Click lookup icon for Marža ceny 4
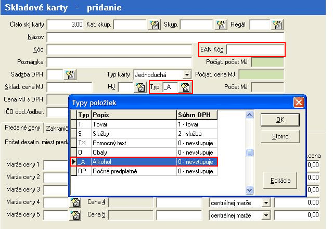 tap(75, 202)
